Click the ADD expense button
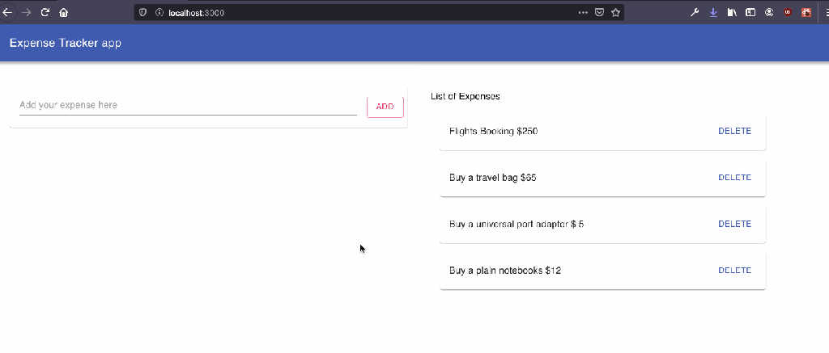829x353 pixels. (385, 107)
